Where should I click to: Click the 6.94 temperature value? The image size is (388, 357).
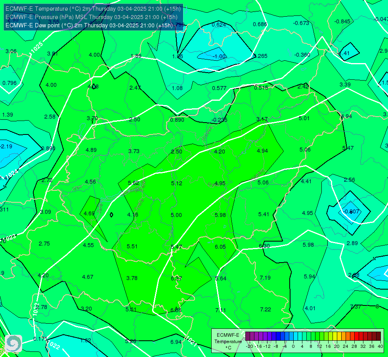coord(176,342)
